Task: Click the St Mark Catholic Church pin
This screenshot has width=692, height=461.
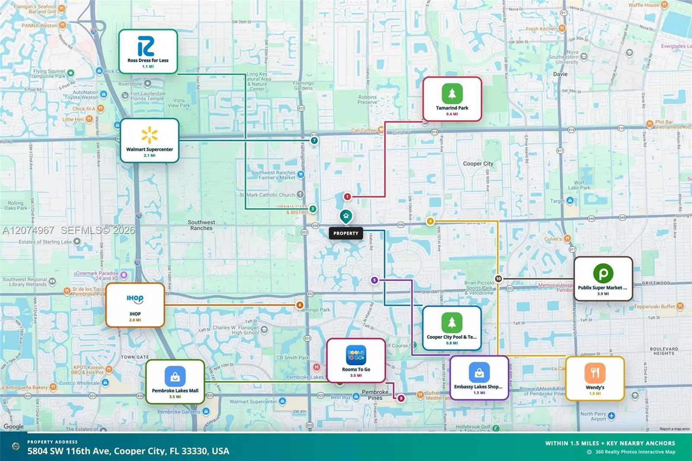Action: 300,195
